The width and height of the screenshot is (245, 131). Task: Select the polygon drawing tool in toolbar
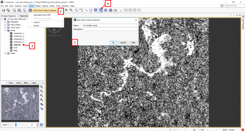pyautogui.click(x=101, y=10)
